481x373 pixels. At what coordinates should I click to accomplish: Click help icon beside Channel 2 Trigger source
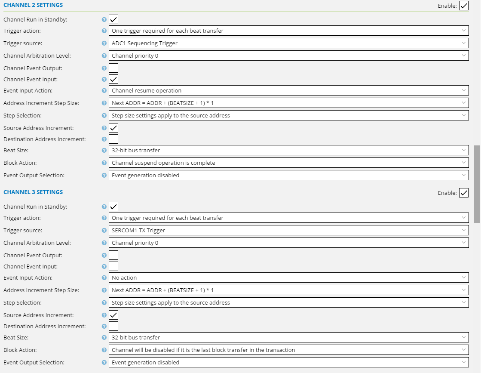(104, 43)
